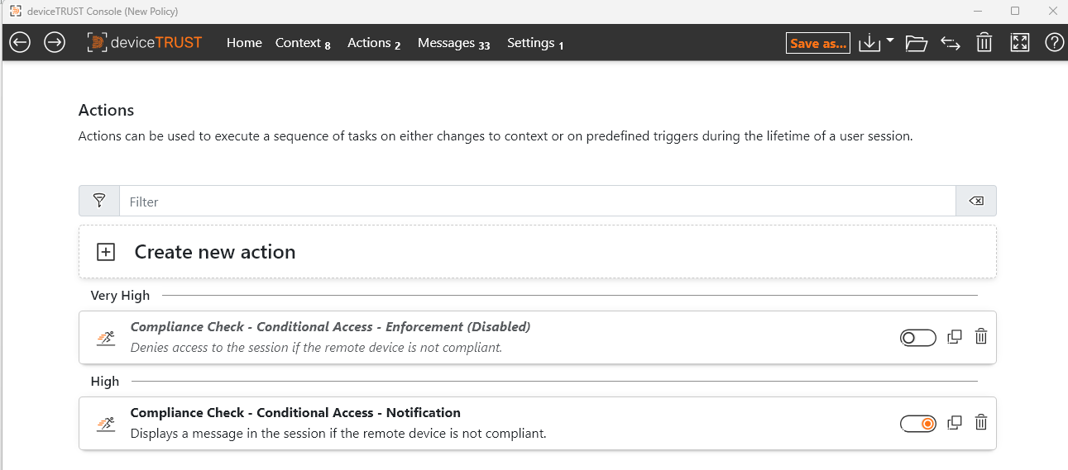Image resolution: width=1068 pixels, height=470 pixels.
Task: Disable the Conditional Access Notification toggle
Action: (x=917, y=423)
